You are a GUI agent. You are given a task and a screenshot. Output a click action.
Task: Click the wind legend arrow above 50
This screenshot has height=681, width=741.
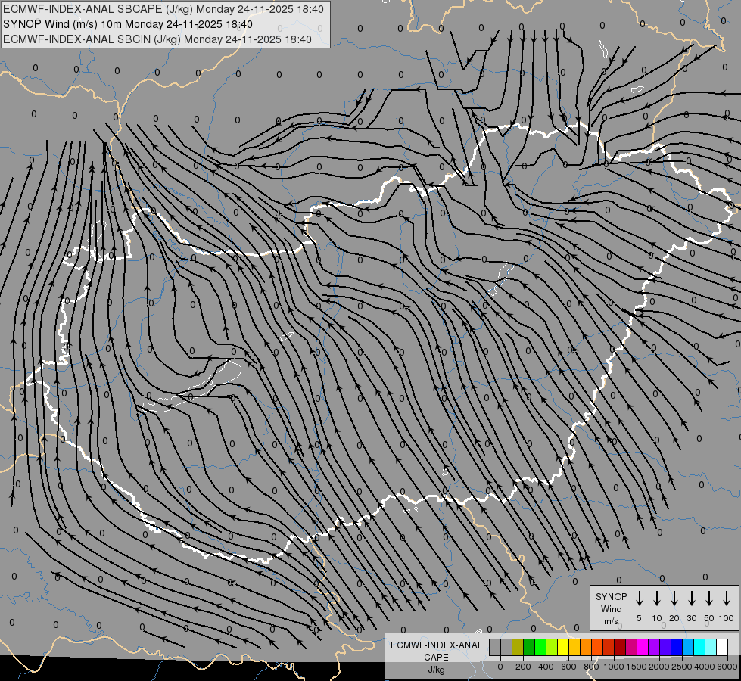click(709, 599)
